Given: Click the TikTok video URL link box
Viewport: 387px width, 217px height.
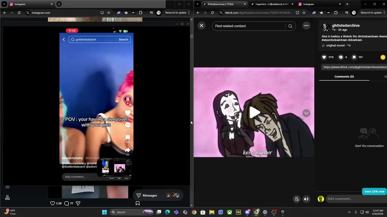Looking at the screenshot, I should pos(354,67).
